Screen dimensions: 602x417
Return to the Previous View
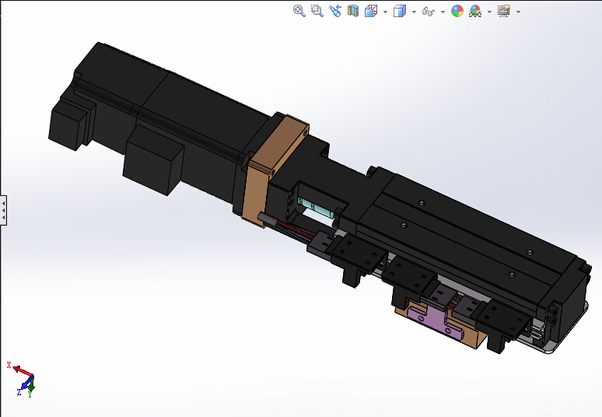click(335, 11)
